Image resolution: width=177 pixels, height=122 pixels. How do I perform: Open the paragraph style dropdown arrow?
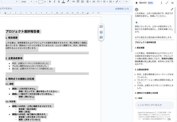pos(17,1)
